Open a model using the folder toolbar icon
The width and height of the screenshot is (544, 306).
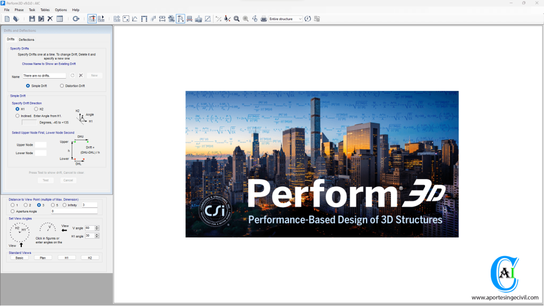click(15, 19)
